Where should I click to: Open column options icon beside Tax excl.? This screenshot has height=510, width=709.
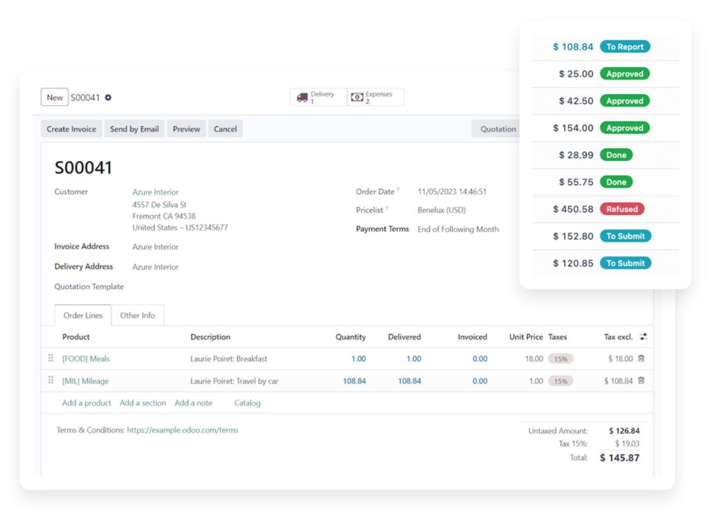coord(643,337)
